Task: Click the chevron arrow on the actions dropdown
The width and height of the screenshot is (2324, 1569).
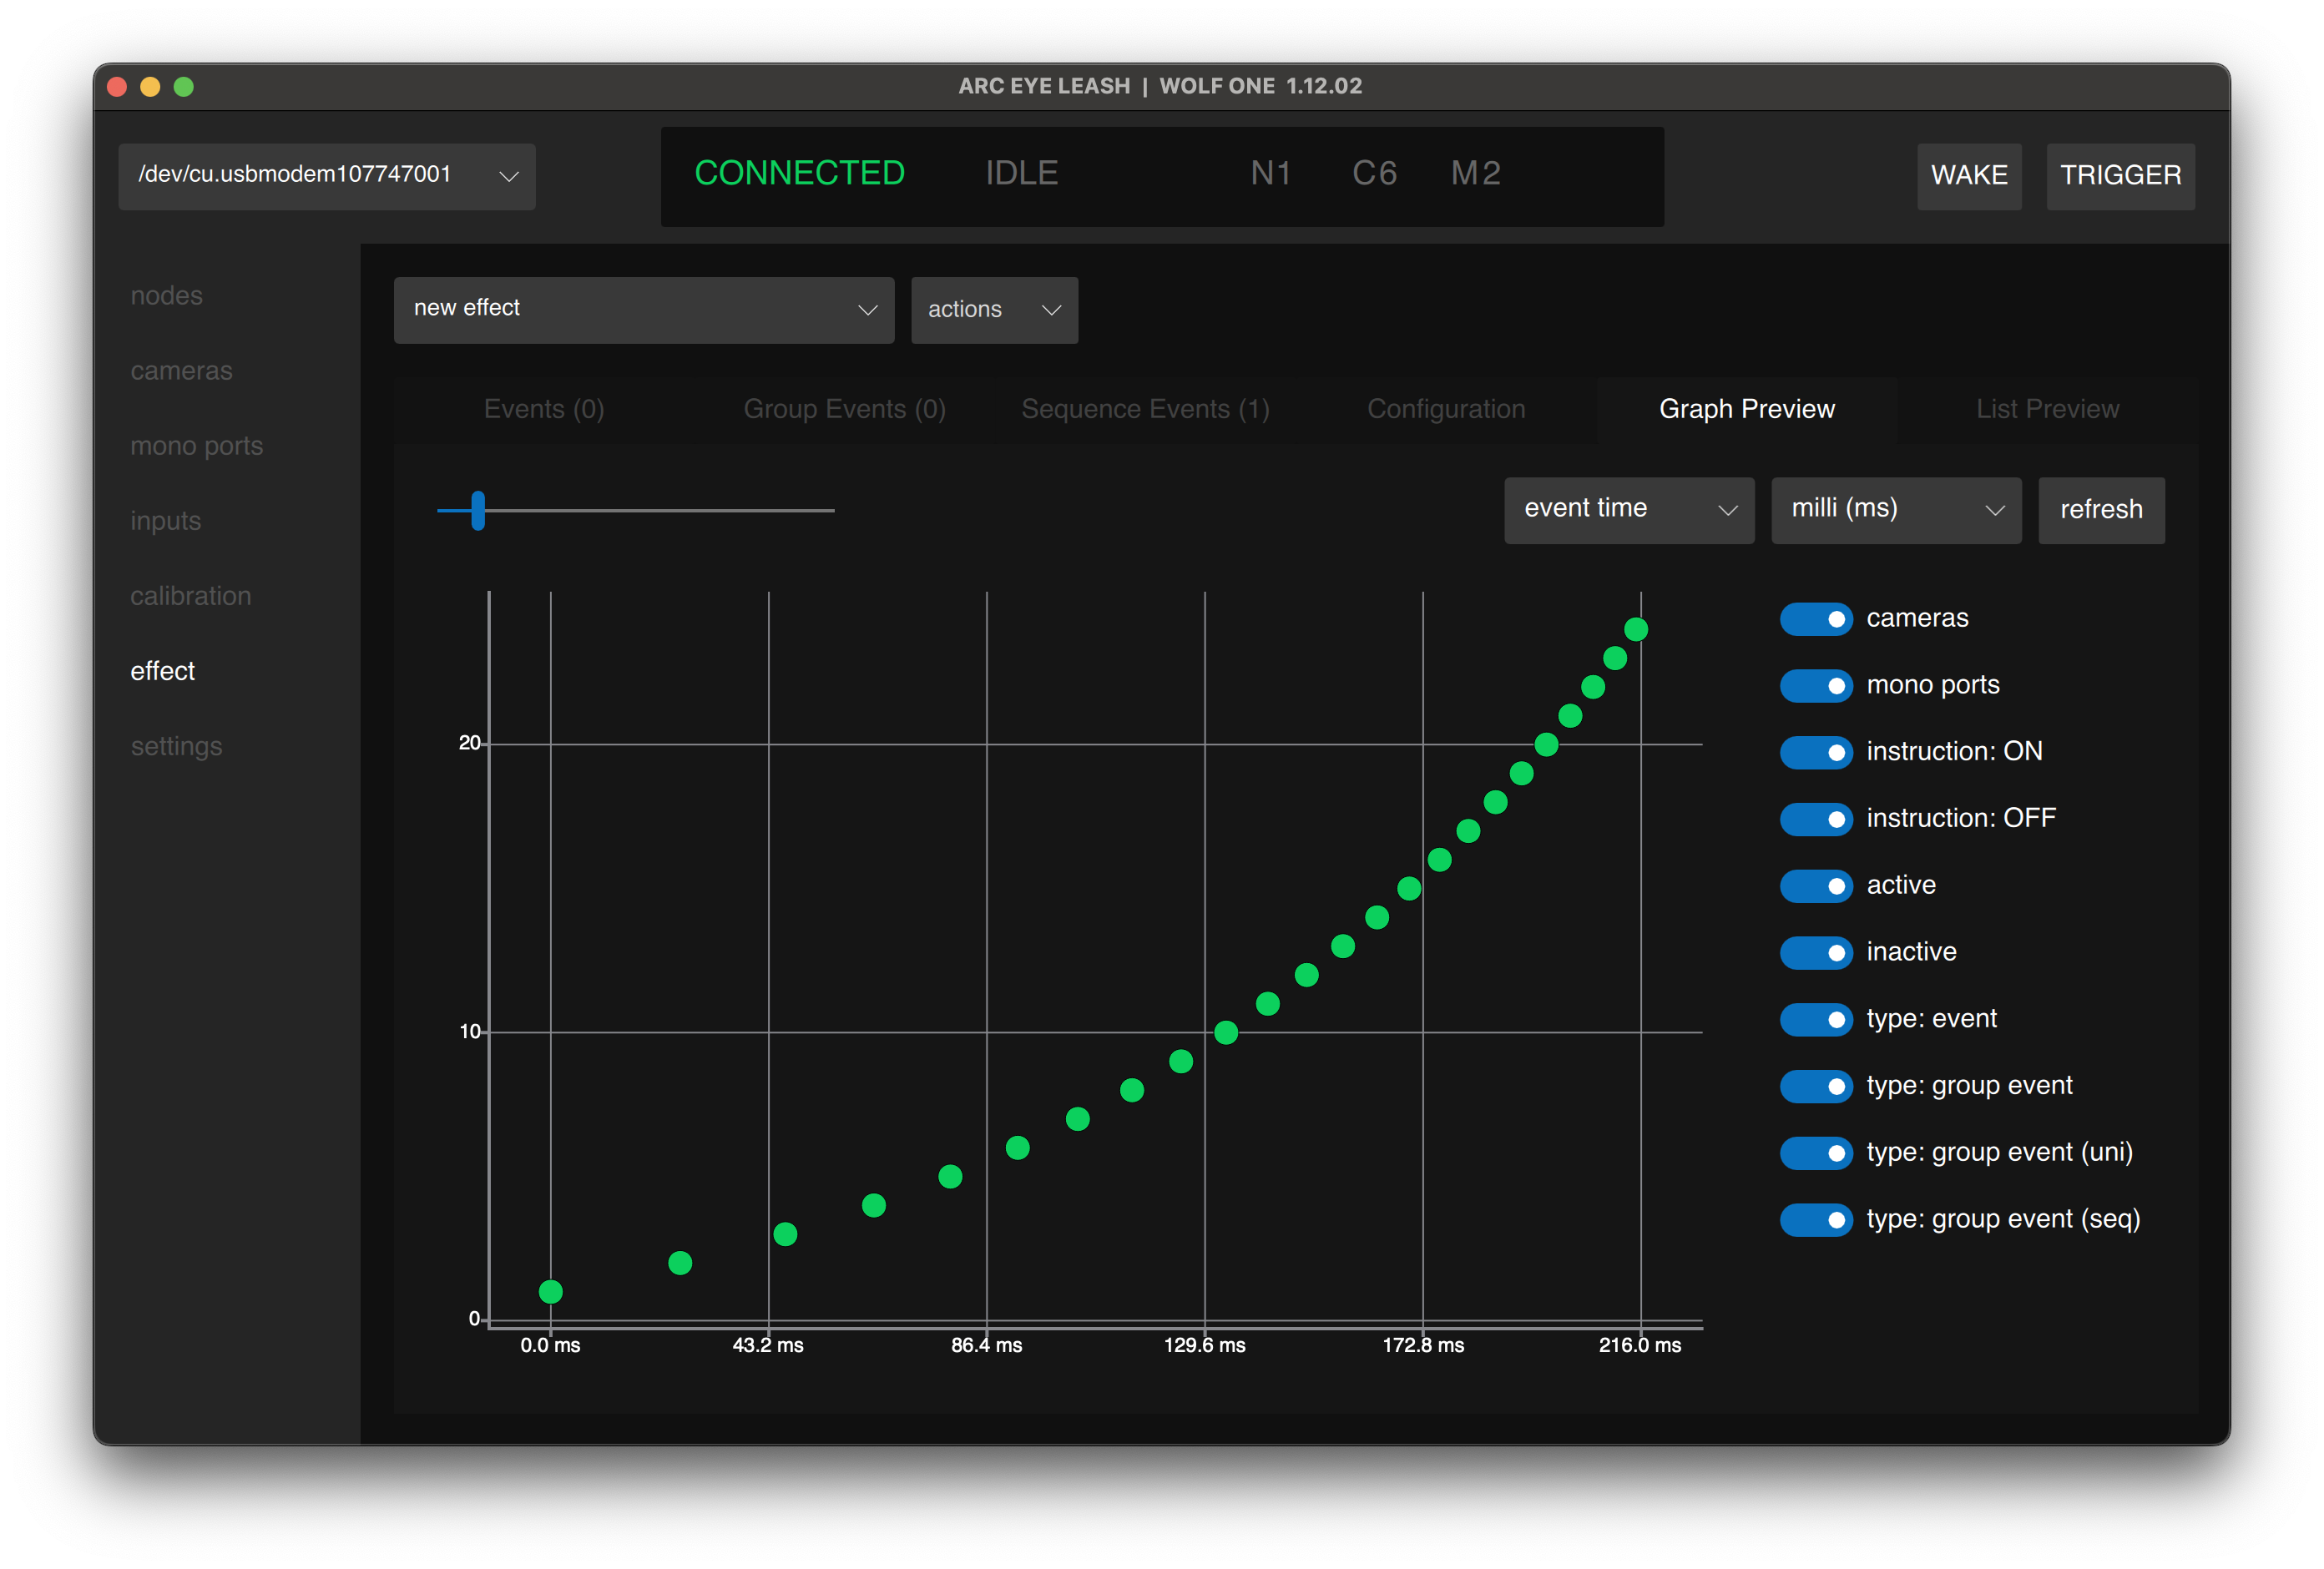Action: (x=1051, y=310)
